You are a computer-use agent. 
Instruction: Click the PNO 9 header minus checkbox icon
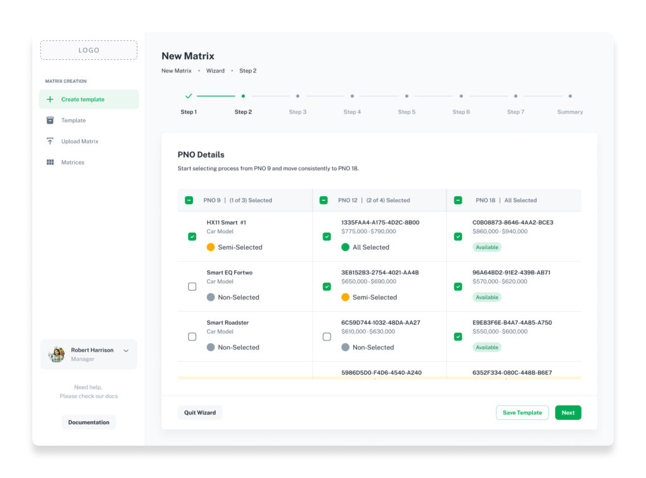point(189,201)
